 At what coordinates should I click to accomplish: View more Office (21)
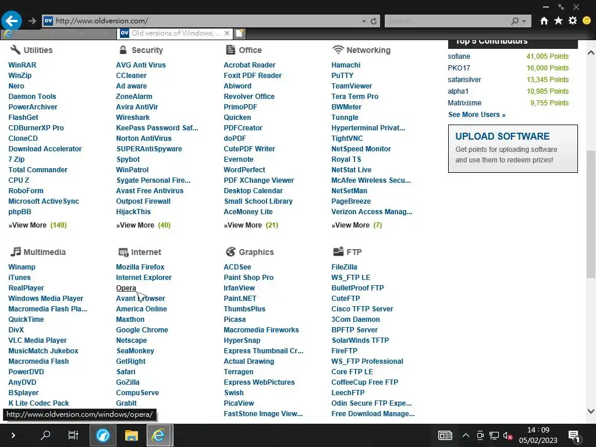coord(251,225)
